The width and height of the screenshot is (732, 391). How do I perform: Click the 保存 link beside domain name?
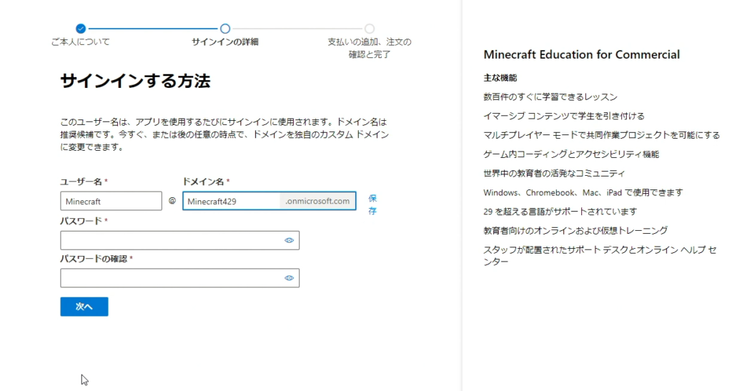point(372,204)
